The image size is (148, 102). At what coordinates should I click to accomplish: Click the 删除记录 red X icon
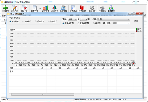click(24, 8)
